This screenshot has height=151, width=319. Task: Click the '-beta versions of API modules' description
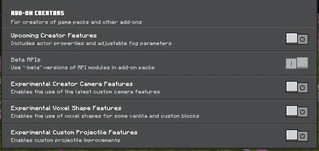(x=83, y=67)
